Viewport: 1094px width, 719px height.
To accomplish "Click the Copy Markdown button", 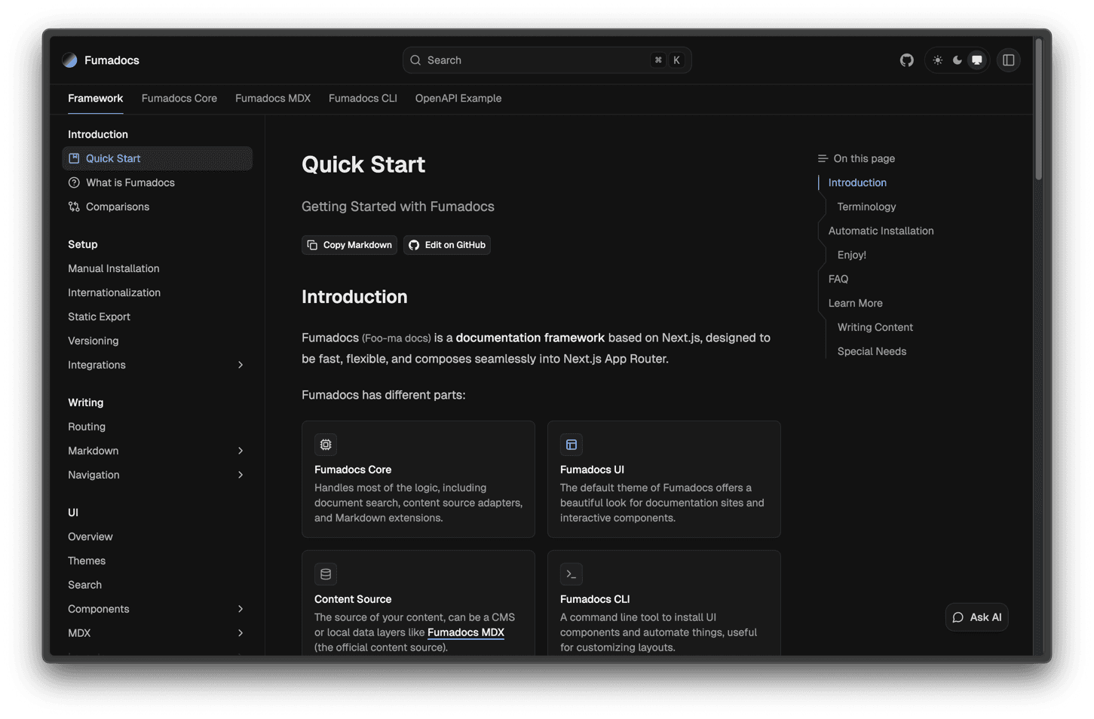I will tap(350, 245).
